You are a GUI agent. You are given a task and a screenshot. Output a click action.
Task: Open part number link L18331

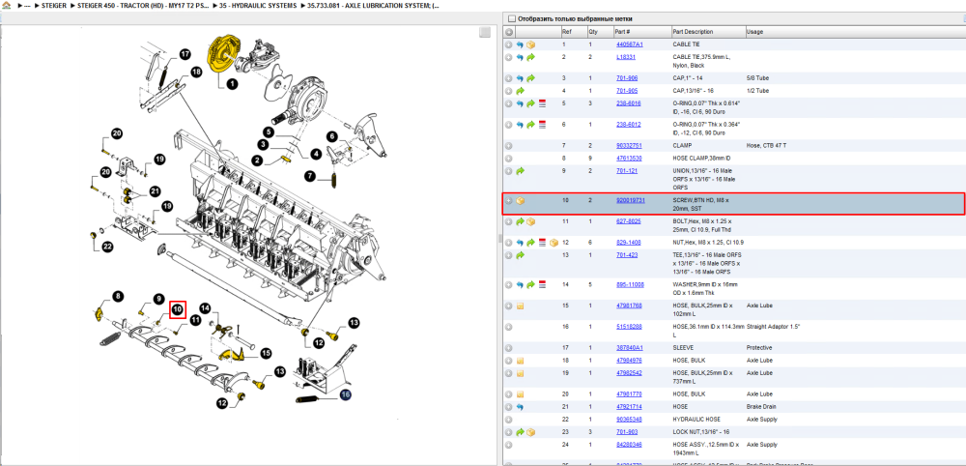coord(625,57)
